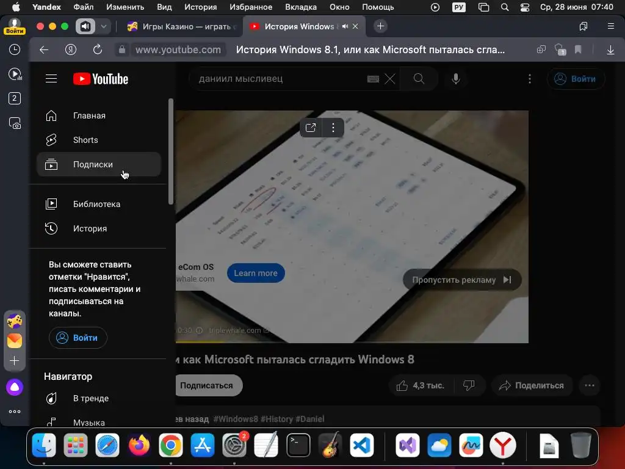Open Firefox from the Dock
Screen dimensions: 625x469
click(139, 445)
